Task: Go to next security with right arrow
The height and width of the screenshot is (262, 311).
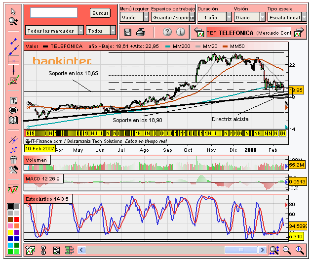Action: (x=299, y=32)
